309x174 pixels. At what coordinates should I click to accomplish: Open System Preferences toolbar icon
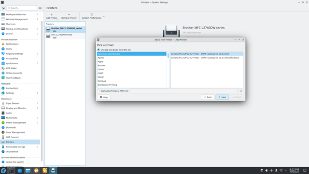tap(92, 14)
